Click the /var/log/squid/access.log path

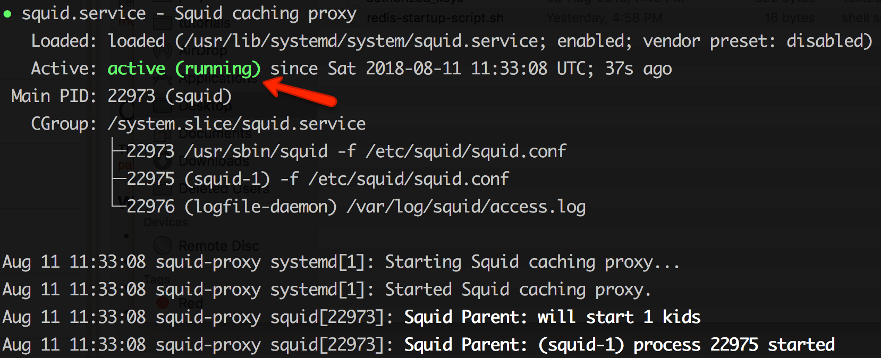(x=466, y=207)
